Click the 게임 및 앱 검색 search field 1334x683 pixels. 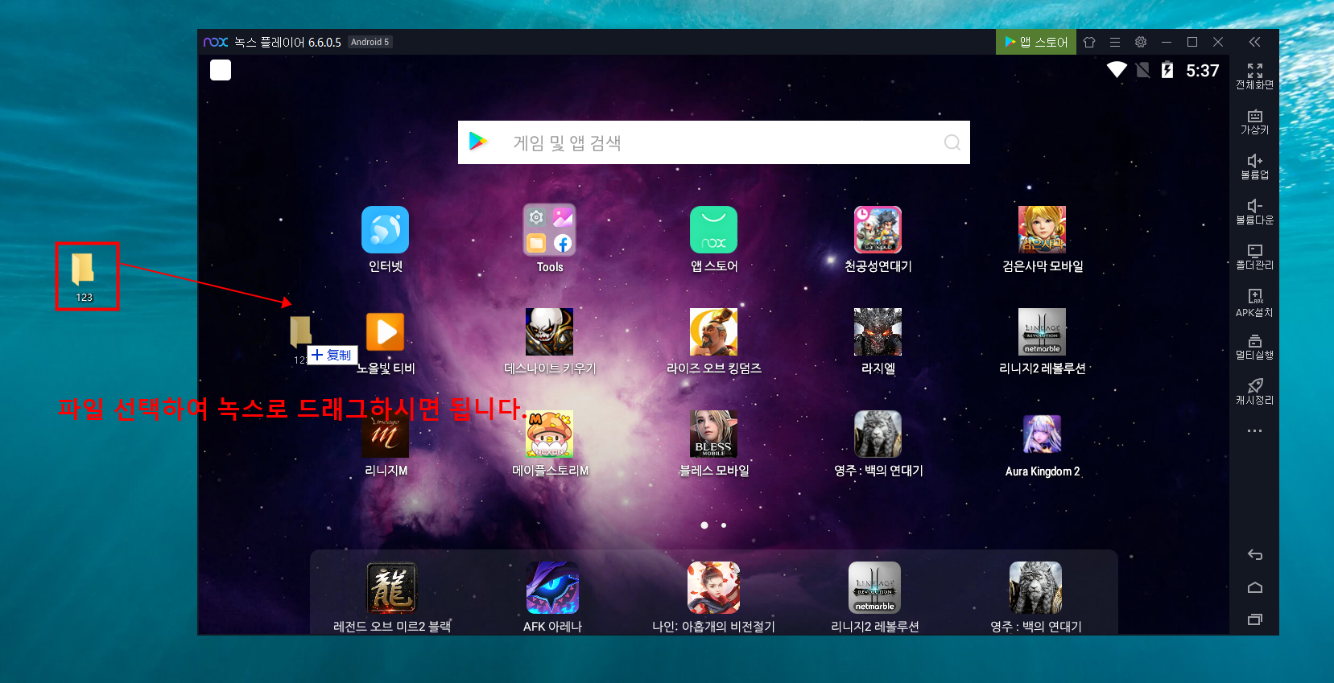pyautogui.click(x=713, y=142)
